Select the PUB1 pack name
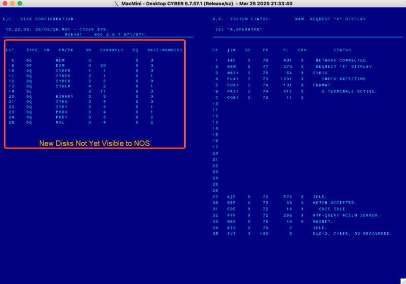The height and width of the screenshot is (284, 406). pos(61,117)
